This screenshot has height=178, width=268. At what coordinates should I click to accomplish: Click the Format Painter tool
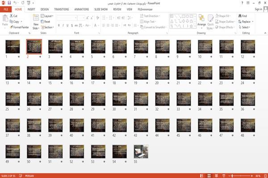pos(19,27)
